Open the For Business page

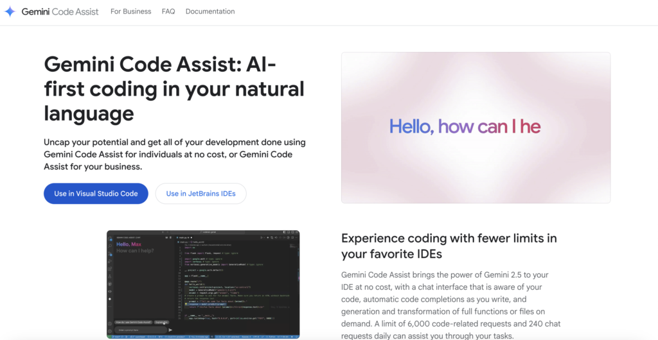130,12
